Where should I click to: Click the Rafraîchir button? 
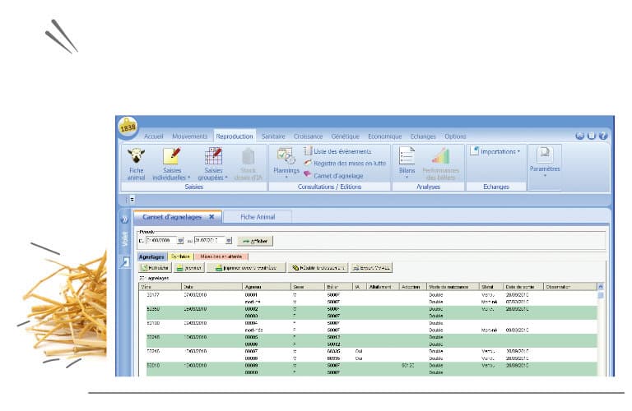tap(155, 268)
